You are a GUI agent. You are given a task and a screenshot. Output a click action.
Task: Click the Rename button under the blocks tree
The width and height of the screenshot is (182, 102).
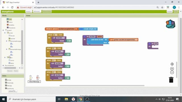[10, 71]
